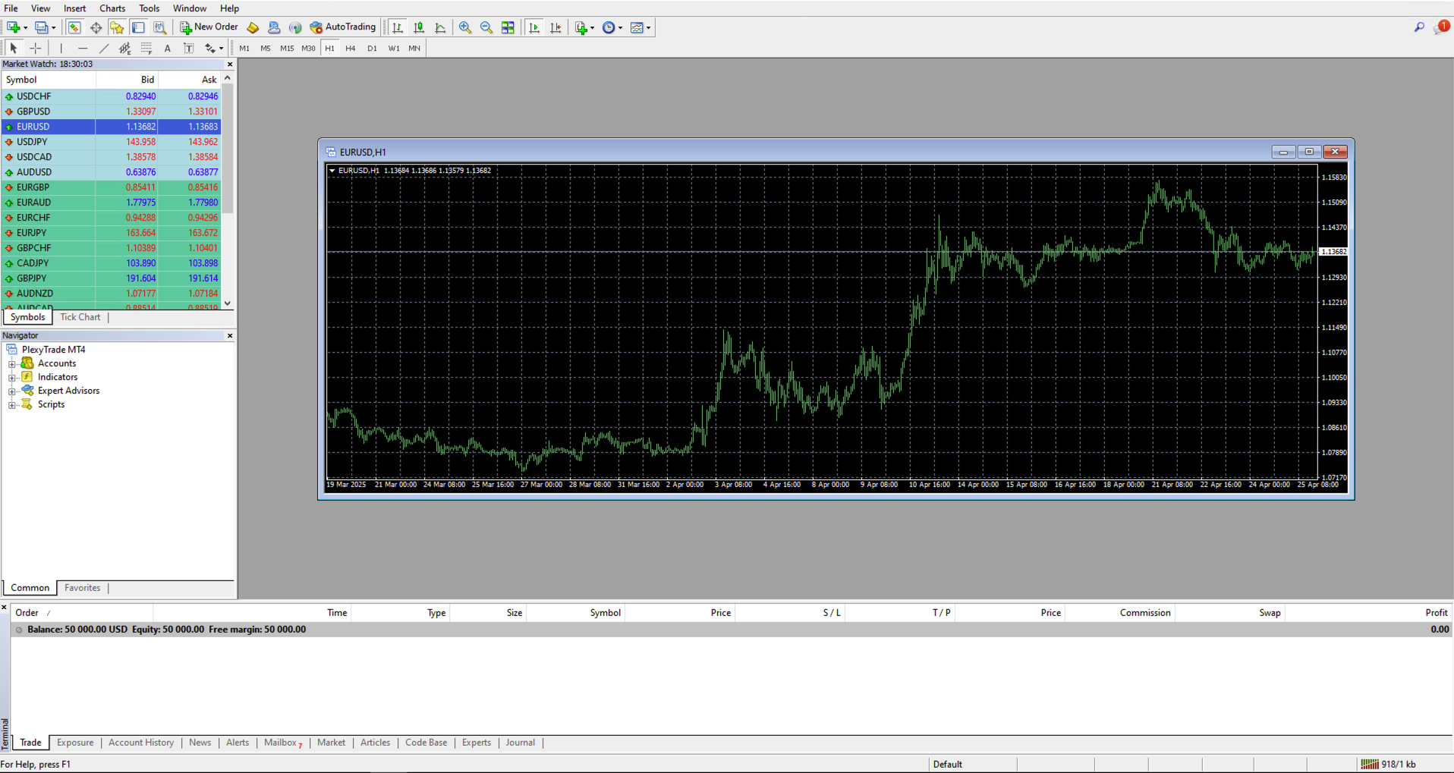Select the Fibonacci Retracement tool

[146, 48]
